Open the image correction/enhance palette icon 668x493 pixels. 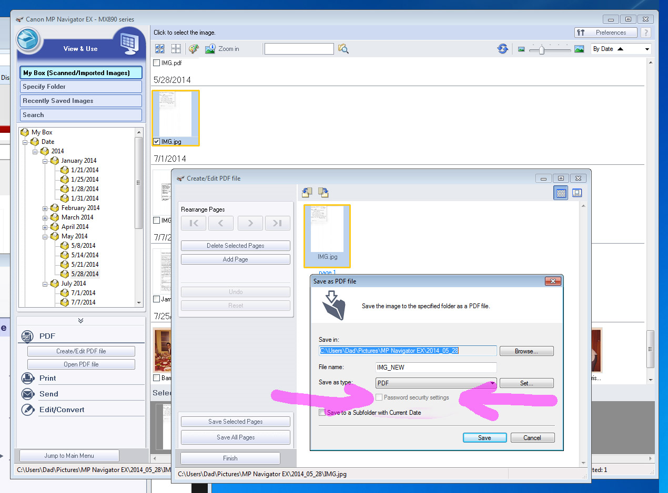pyautogui.click(x=193, y=48)
